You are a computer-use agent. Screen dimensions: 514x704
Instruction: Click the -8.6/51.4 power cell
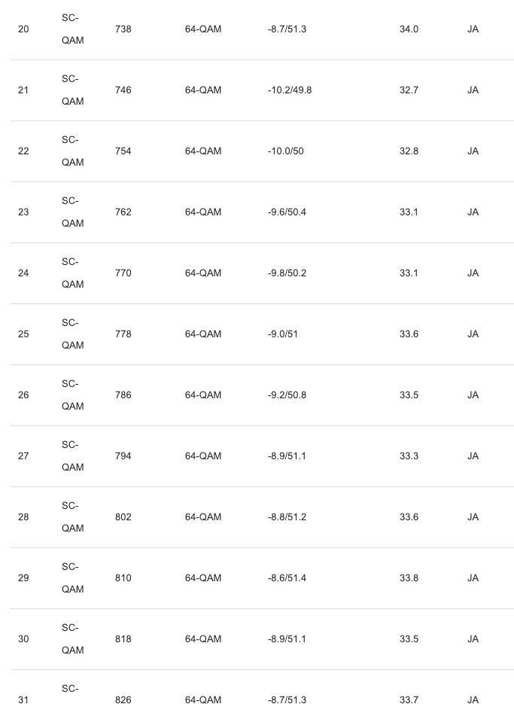[287, 578]
